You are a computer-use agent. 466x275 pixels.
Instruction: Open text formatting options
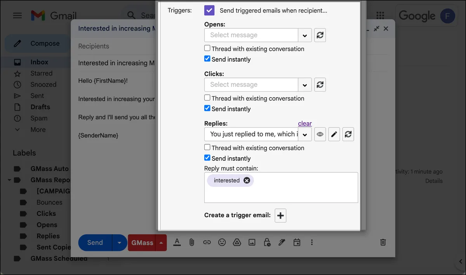[177, 242]
